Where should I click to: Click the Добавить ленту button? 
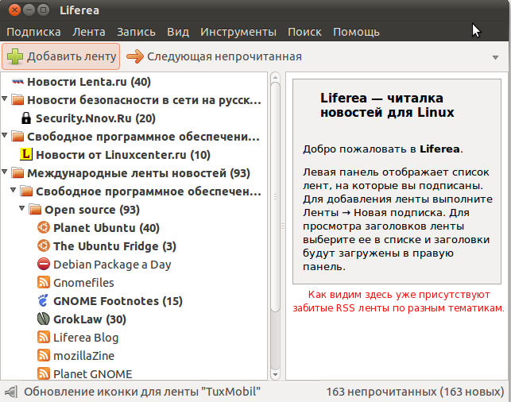[61, 56]
